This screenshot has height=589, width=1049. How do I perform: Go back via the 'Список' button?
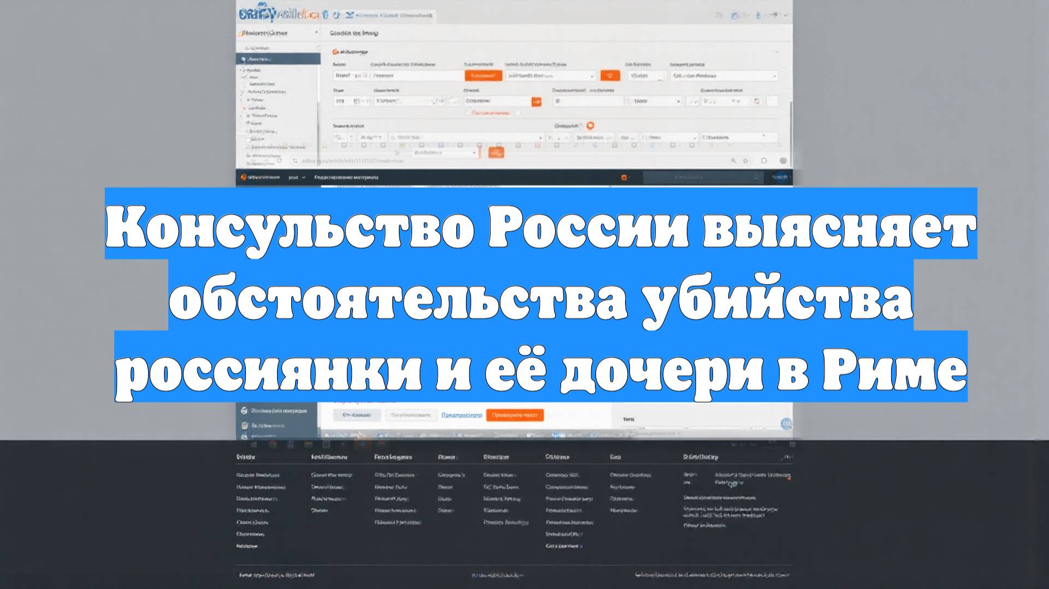(x=357, y=415)
